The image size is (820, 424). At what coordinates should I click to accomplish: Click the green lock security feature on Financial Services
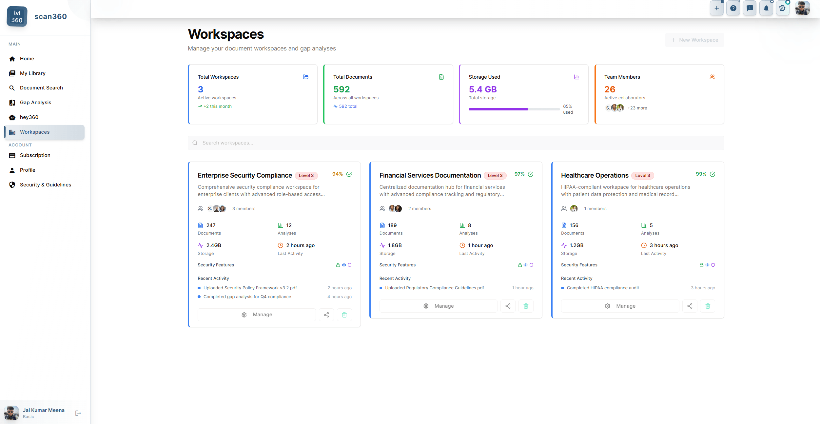[520, 265]
